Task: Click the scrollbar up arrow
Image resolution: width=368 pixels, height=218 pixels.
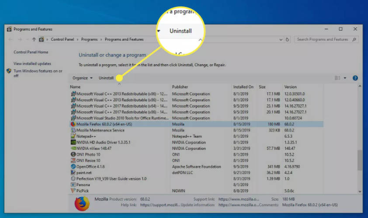Action: (360, 87)
